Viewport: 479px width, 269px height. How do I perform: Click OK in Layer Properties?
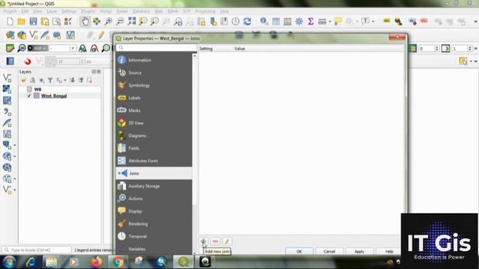(299, 251)
